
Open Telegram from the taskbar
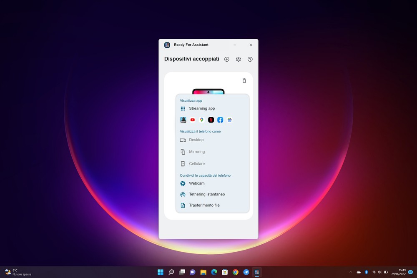coord(246,272)
